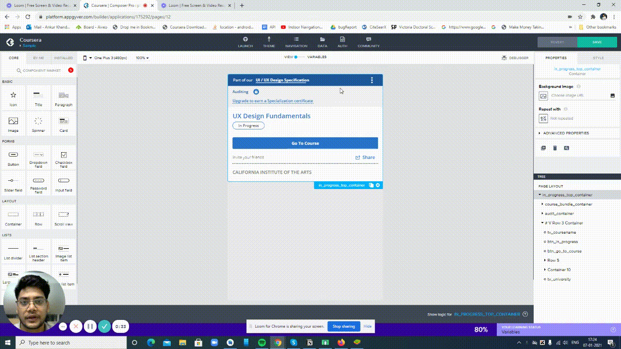Click the AppGyver logo icon
The height and width of the screenshot is (349, 621).
point(10,42)
